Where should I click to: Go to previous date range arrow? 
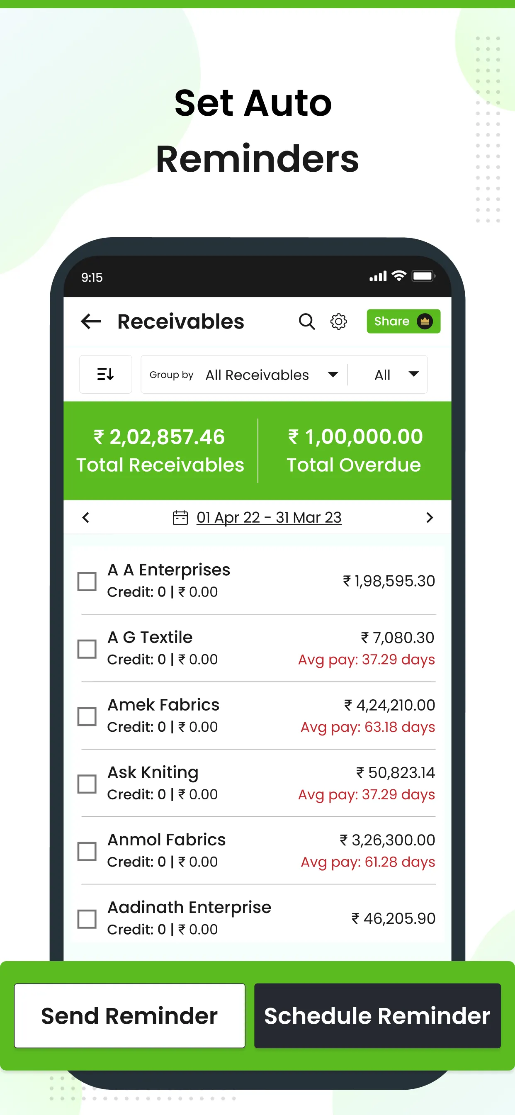click(x=86, y=517)
